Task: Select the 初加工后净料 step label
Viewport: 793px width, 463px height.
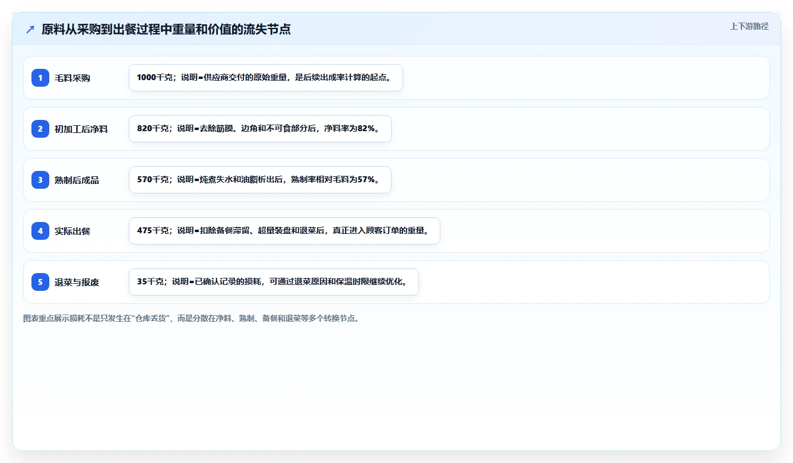Action: 81,129
